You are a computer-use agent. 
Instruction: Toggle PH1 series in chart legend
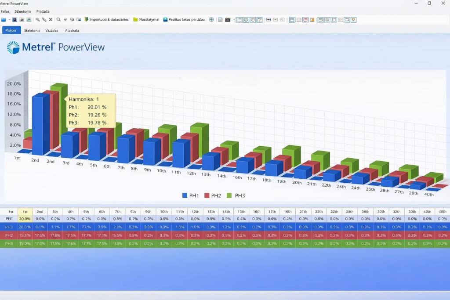[191, 195]
